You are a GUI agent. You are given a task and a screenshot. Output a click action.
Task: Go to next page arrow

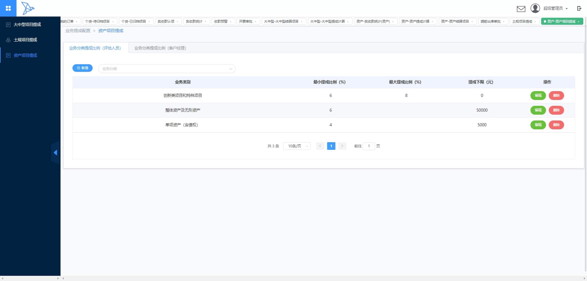[342, 146]
